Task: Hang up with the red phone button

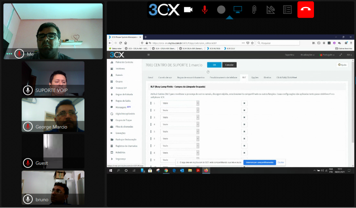Action: [306, 10]
